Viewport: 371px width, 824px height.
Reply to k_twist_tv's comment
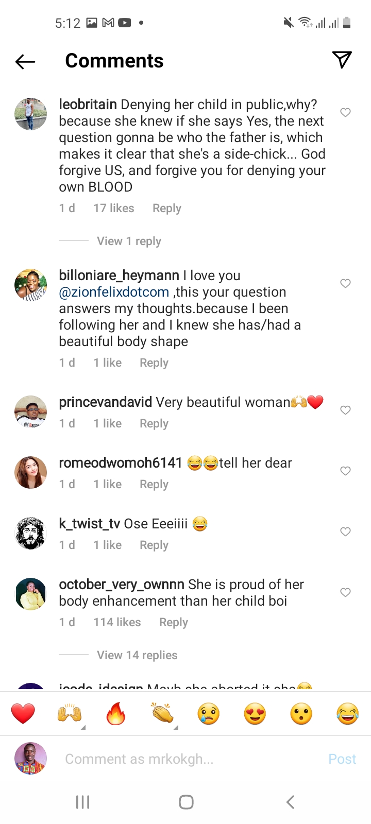154,545
